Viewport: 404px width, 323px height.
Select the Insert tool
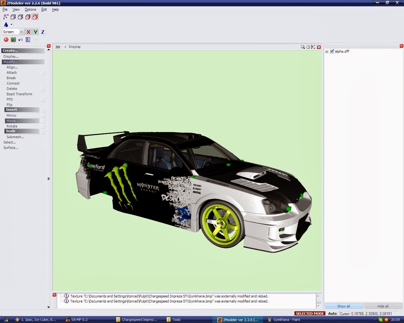22,109
